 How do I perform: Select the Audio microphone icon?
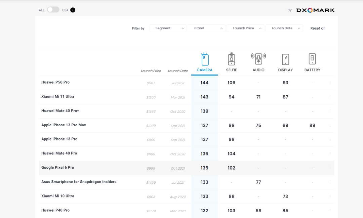coord(258,59)
